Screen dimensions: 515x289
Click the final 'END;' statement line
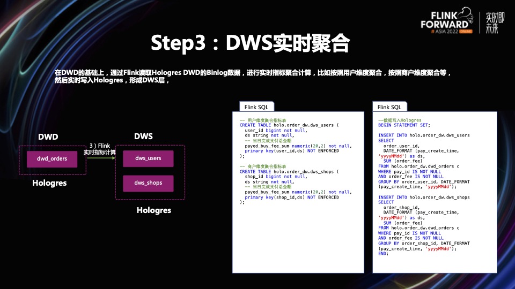[383, 254]
